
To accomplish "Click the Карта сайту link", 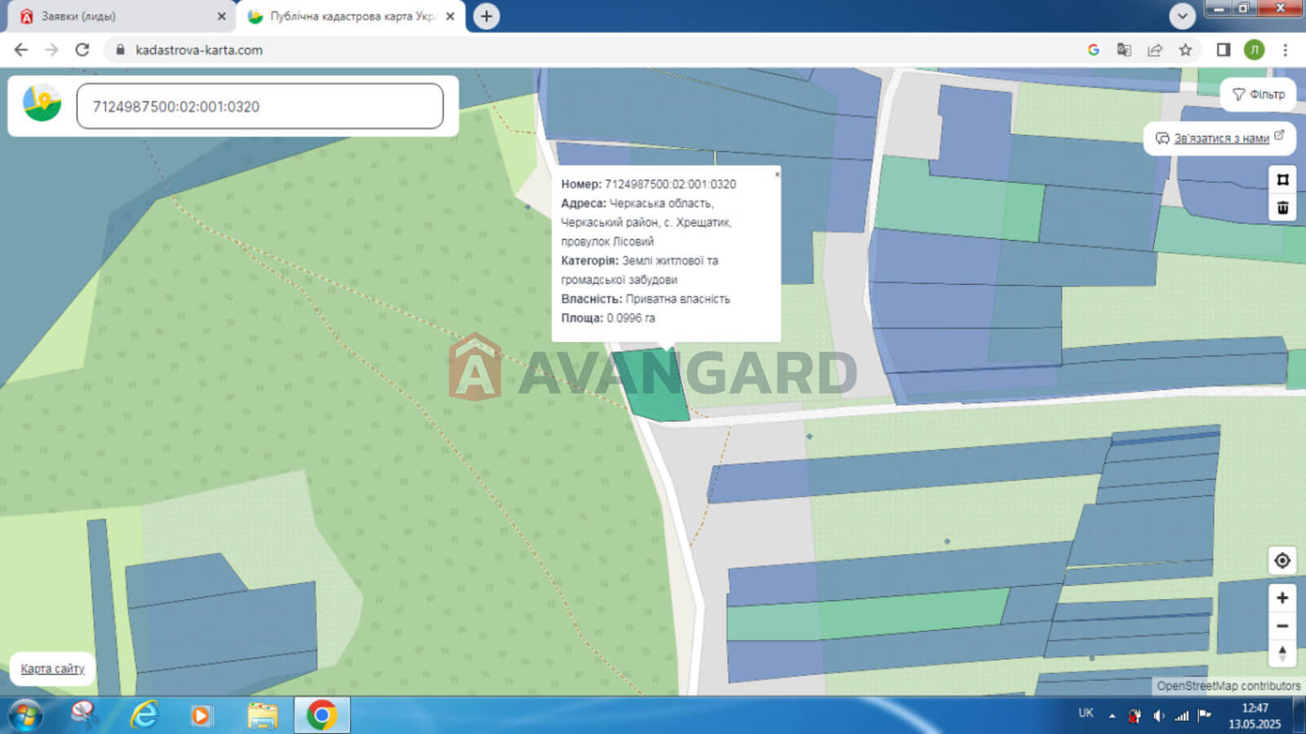I will click(52, 669).
